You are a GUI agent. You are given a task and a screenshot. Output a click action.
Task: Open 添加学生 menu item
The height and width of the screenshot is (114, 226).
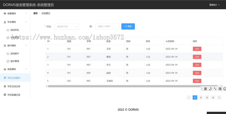click(15, 30)
